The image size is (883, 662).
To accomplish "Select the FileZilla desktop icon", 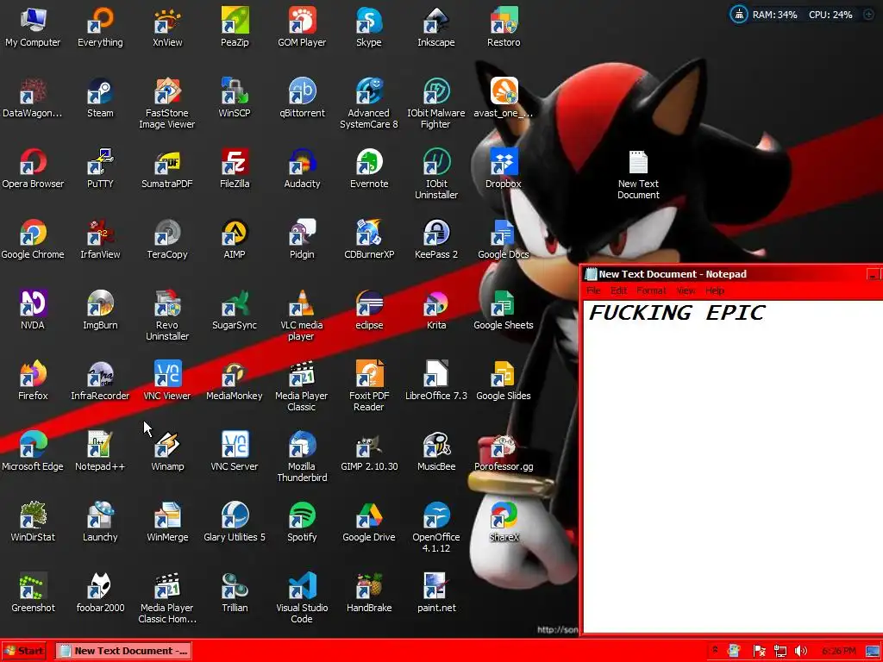I will [x=235, y=169].
